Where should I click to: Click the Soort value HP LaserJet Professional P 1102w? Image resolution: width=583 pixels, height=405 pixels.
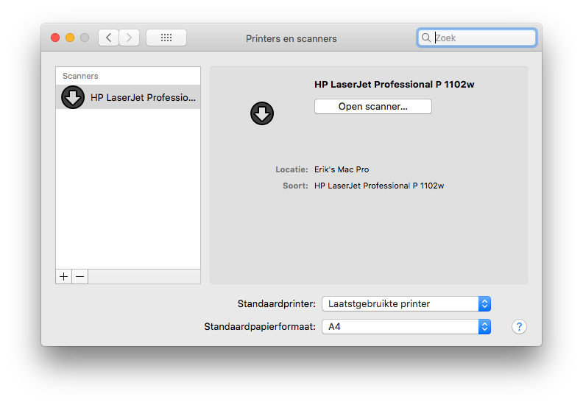pyautogui.click(x=379, y=186)
